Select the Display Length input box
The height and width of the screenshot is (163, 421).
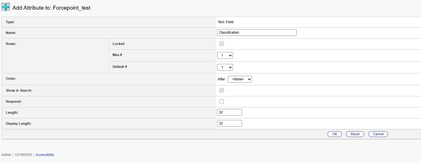coord(229,123)
